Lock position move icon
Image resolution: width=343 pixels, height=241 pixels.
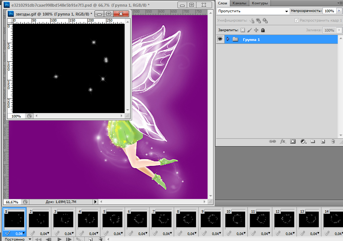256,30
